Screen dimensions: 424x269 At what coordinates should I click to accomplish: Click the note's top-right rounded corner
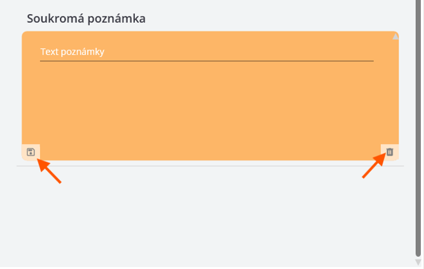(x=395, y=34)
